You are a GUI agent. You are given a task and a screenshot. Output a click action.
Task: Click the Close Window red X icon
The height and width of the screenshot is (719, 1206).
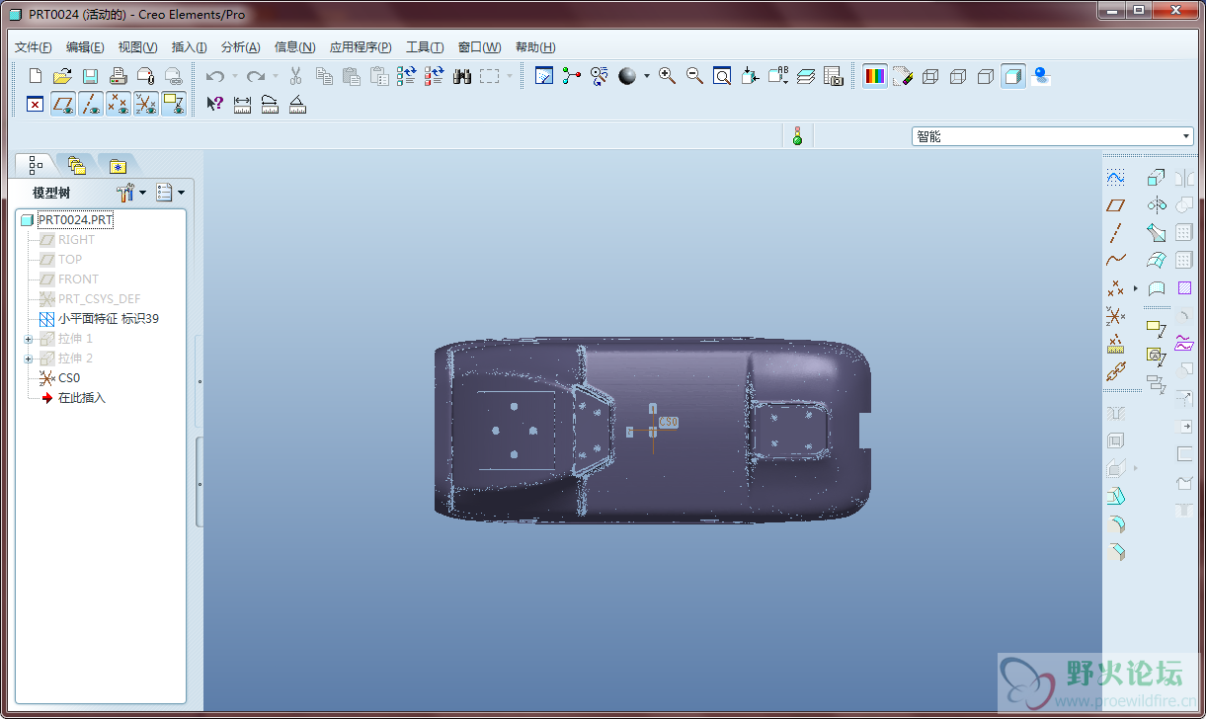[x=36, y=104]
